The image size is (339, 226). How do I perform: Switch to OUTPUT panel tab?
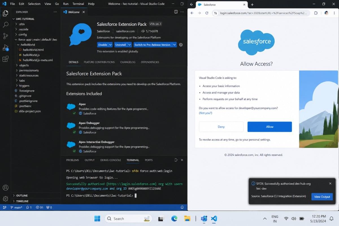click(x=90, y=160)
